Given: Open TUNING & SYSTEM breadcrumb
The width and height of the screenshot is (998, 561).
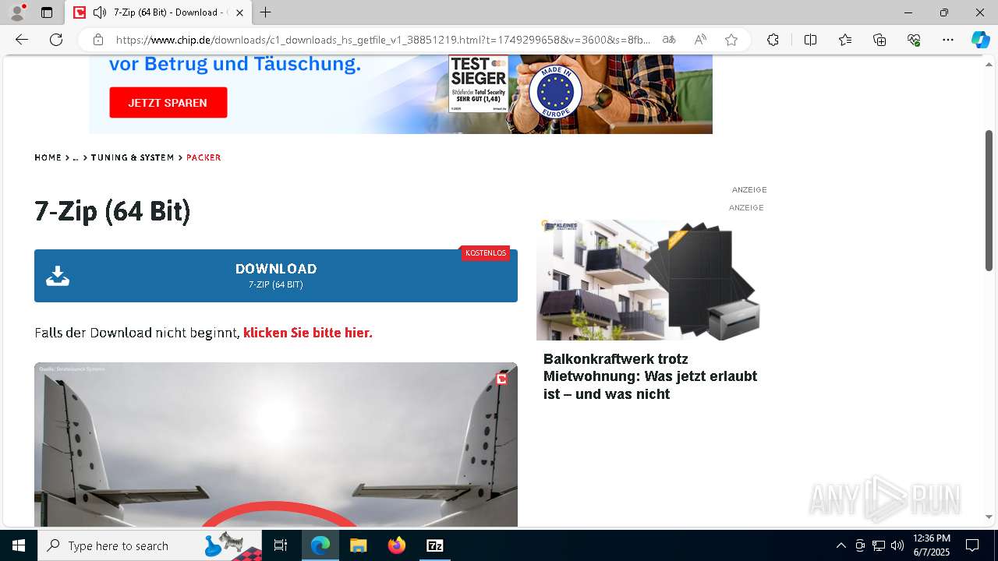Looking at the screenshot, I should coord(133,157).
